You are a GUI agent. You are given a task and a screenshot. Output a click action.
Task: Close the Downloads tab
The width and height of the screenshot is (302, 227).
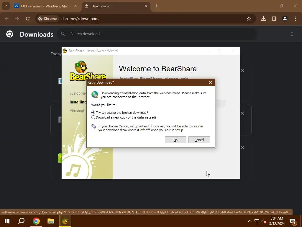point(146,6)
